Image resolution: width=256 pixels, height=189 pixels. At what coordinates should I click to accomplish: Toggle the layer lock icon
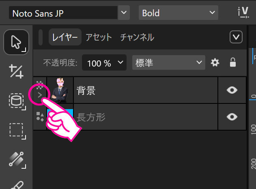tap(233, 62)
